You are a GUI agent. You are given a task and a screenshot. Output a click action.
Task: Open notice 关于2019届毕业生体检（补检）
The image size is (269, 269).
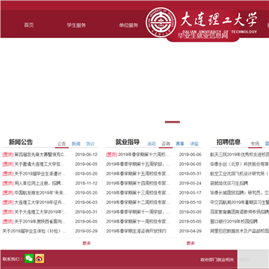(34, 231)
